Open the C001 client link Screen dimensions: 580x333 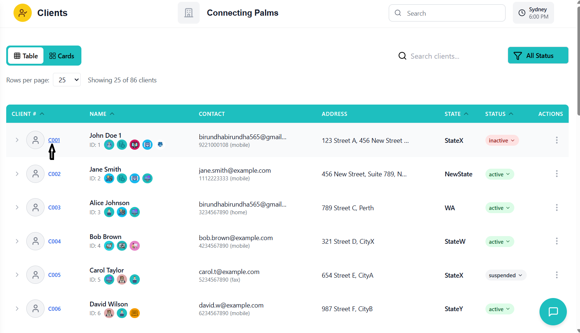(x=54, y=140)
